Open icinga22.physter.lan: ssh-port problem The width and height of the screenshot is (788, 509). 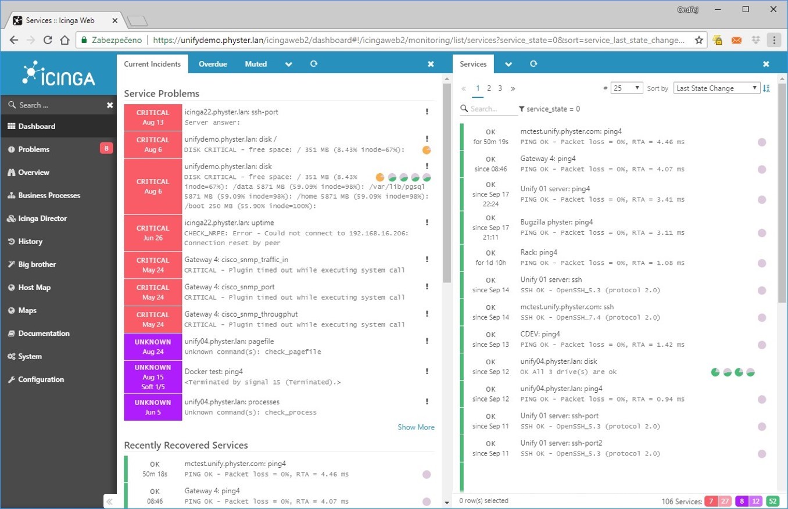(x=231, y=112)
